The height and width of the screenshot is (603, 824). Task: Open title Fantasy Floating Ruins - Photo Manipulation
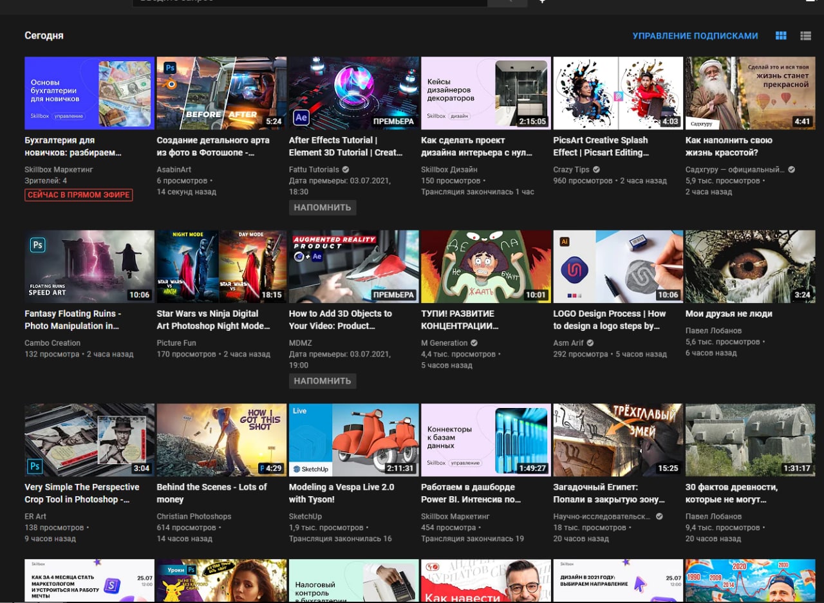[x=73, y=320]
